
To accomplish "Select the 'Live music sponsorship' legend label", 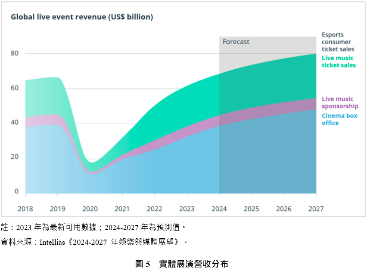I will [x=340, y=102].
